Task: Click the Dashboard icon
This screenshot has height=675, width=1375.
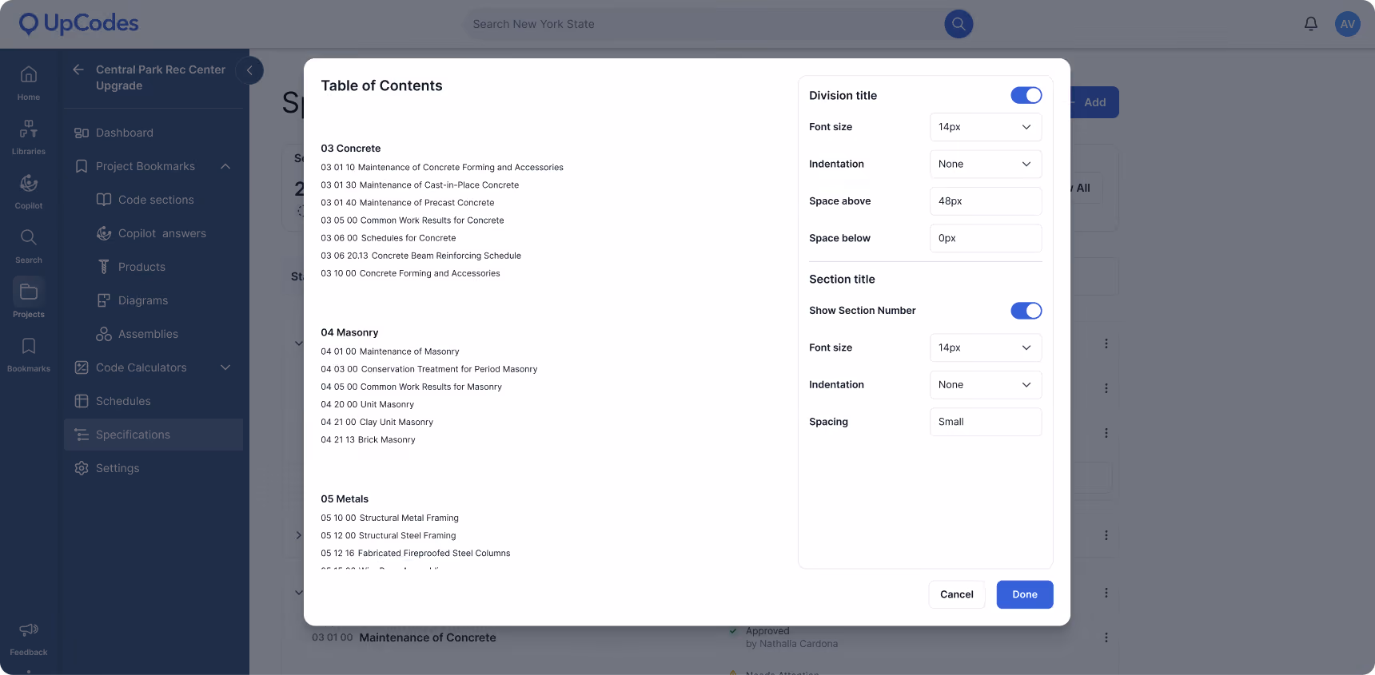Action: coord(82,133)
